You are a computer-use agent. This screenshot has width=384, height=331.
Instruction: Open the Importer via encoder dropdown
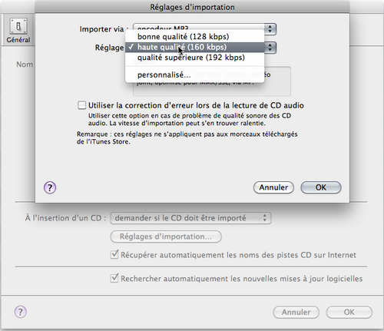click(204, 29)
